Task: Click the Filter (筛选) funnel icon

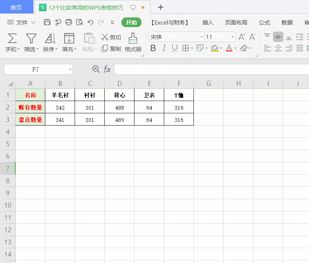Action: coord(31,38)
